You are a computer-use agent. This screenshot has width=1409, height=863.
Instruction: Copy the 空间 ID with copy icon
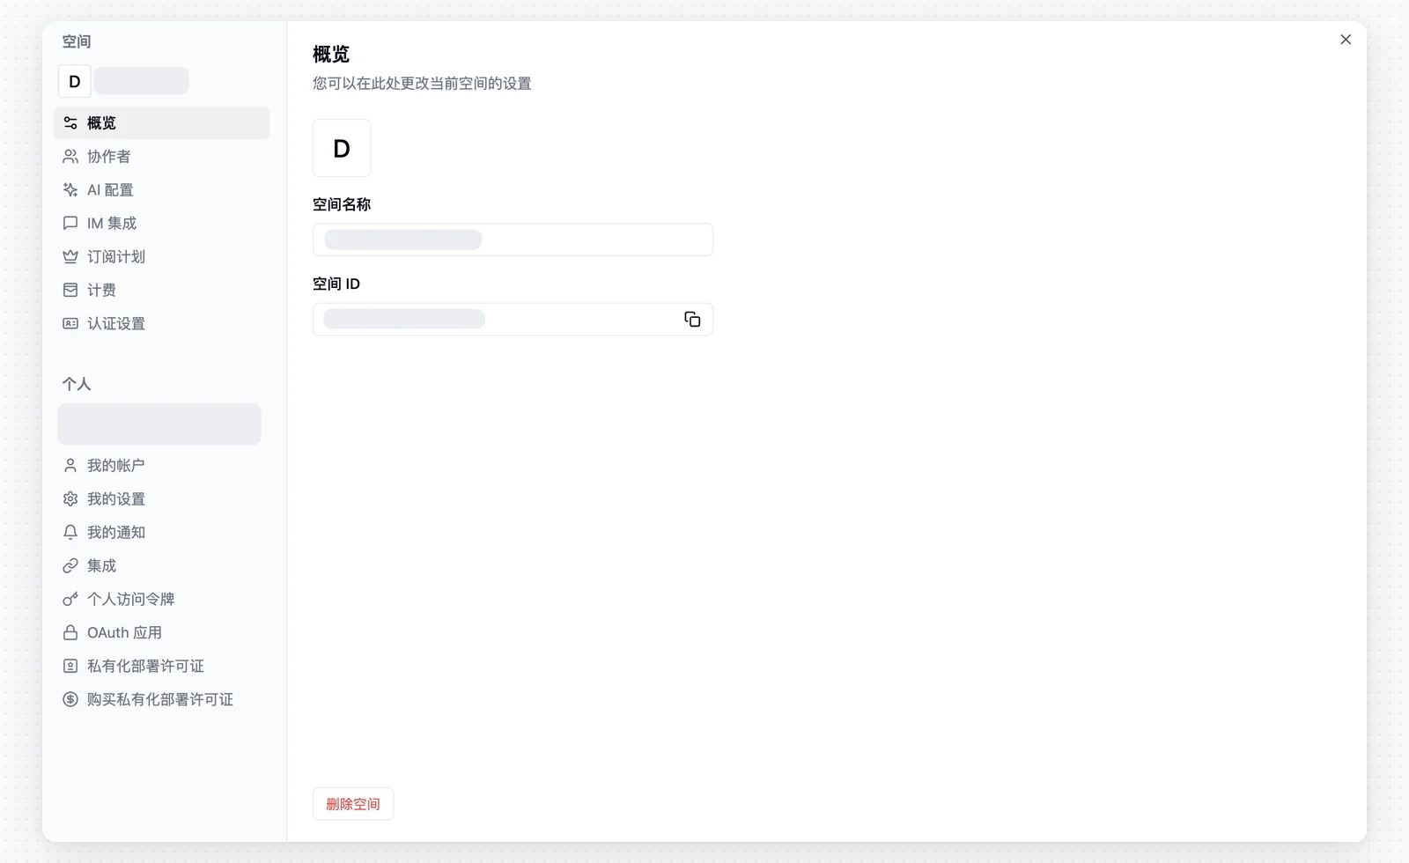click(x=692, y=320)
